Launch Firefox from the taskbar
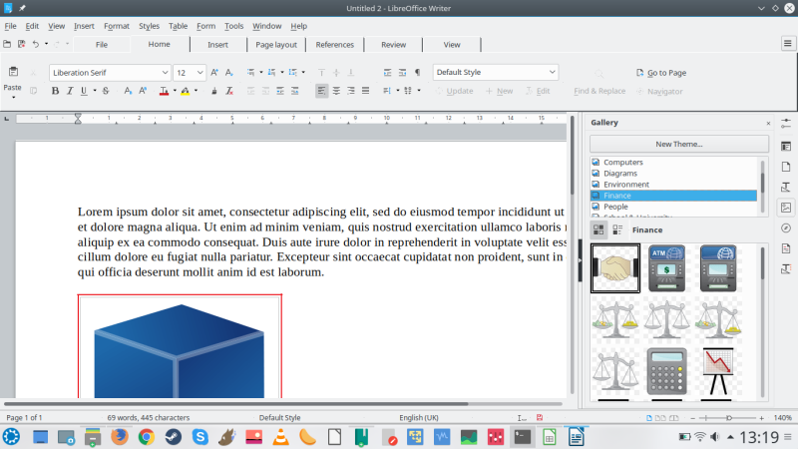The width and height of the screenshot is (798, 449). click(x=120, y=437)
